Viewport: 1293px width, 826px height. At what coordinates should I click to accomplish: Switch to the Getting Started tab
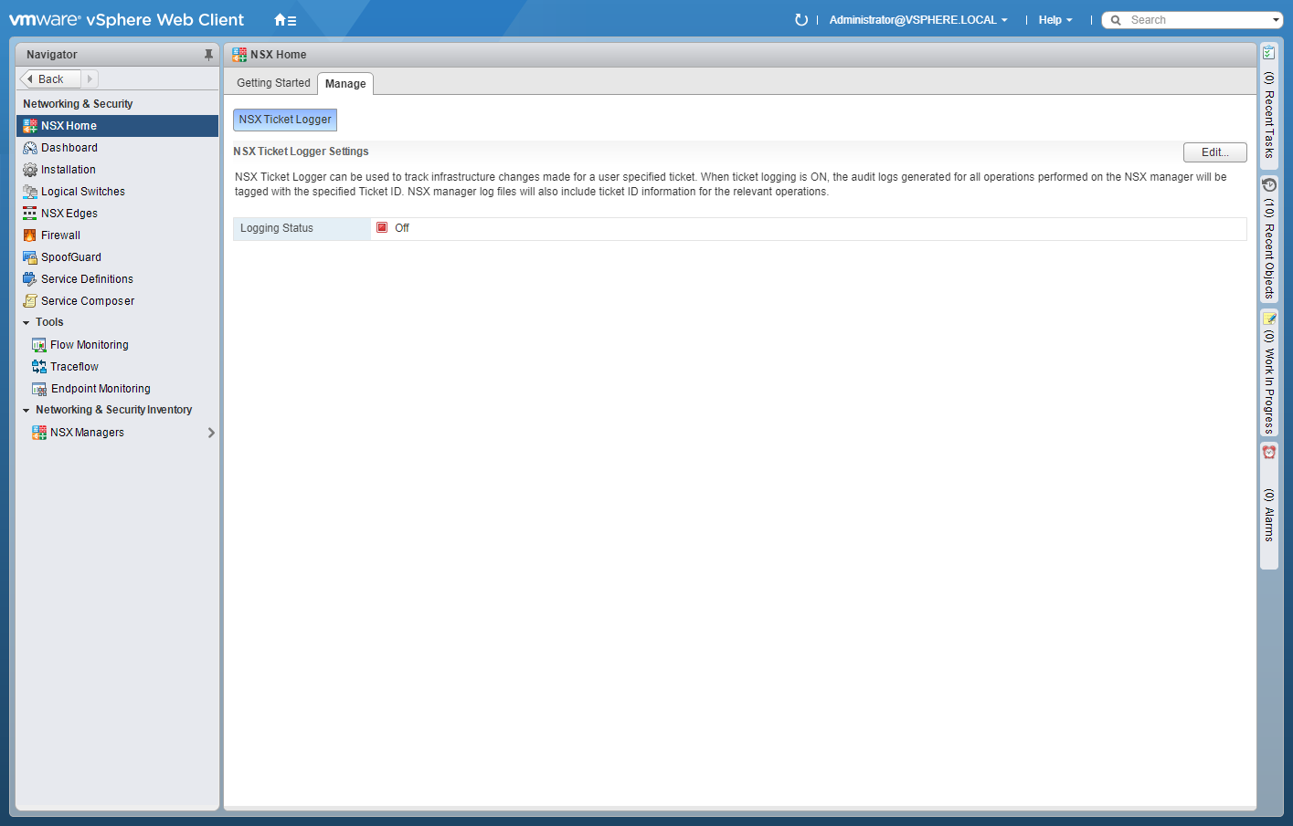[x=273, y=83]
